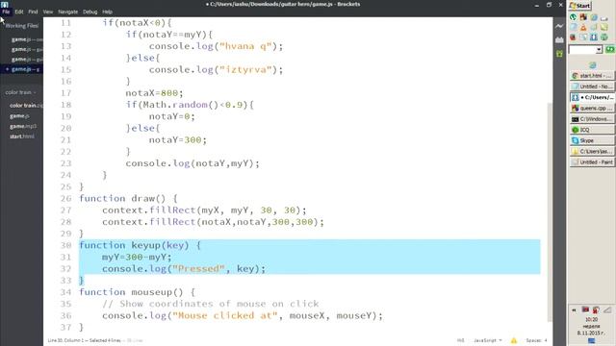Click the Windows Start button
The height and width of the screenshot is (346, 616).
(x=580, y=6)
